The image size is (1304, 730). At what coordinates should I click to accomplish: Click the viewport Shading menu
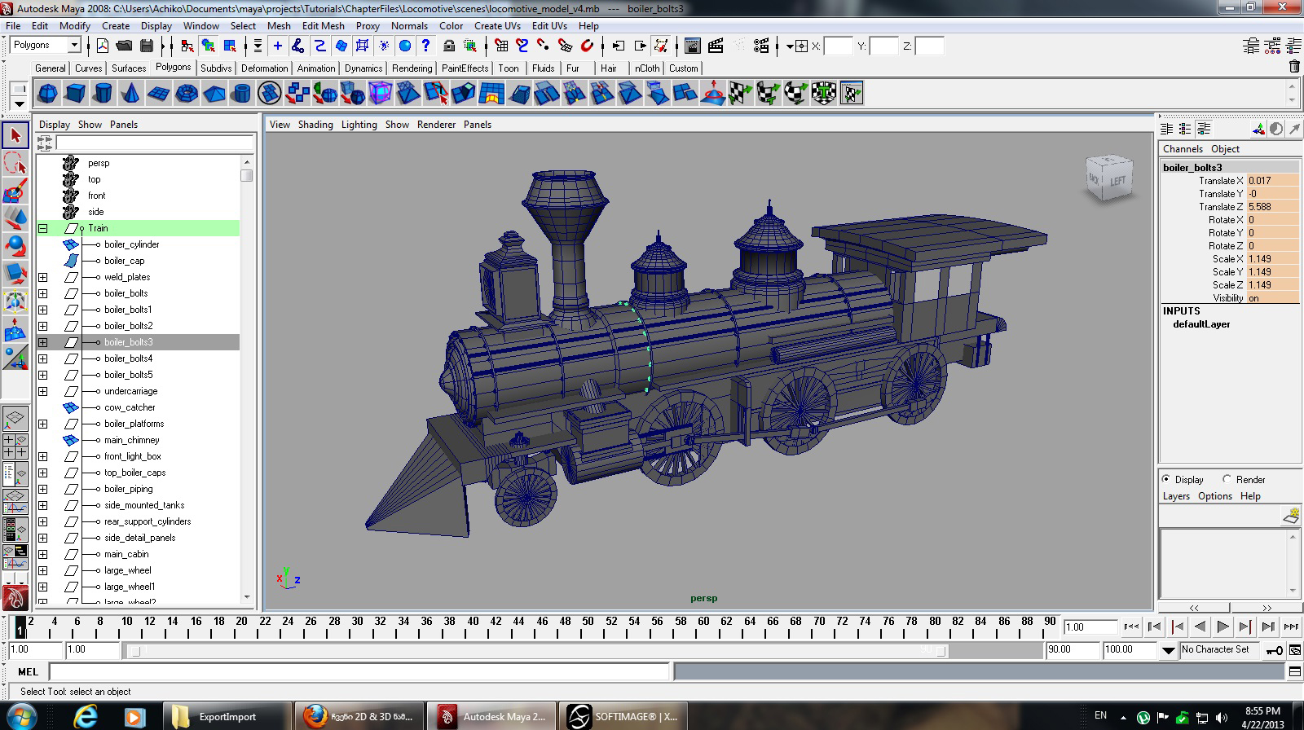tap(315, 125)
